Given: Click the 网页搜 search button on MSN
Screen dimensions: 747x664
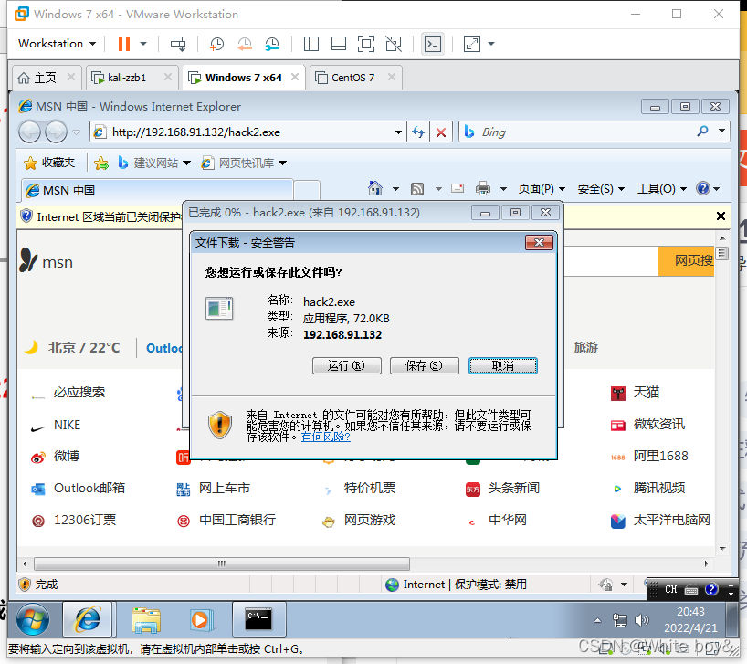Looking at the screenshot, I should (686, 260).
